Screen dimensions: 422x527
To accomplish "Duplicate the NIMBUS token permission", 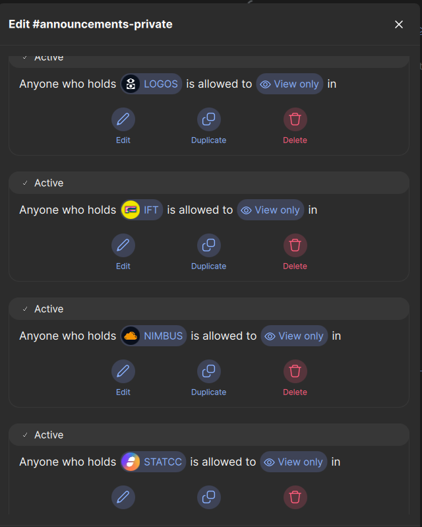I will pos(208,372).
